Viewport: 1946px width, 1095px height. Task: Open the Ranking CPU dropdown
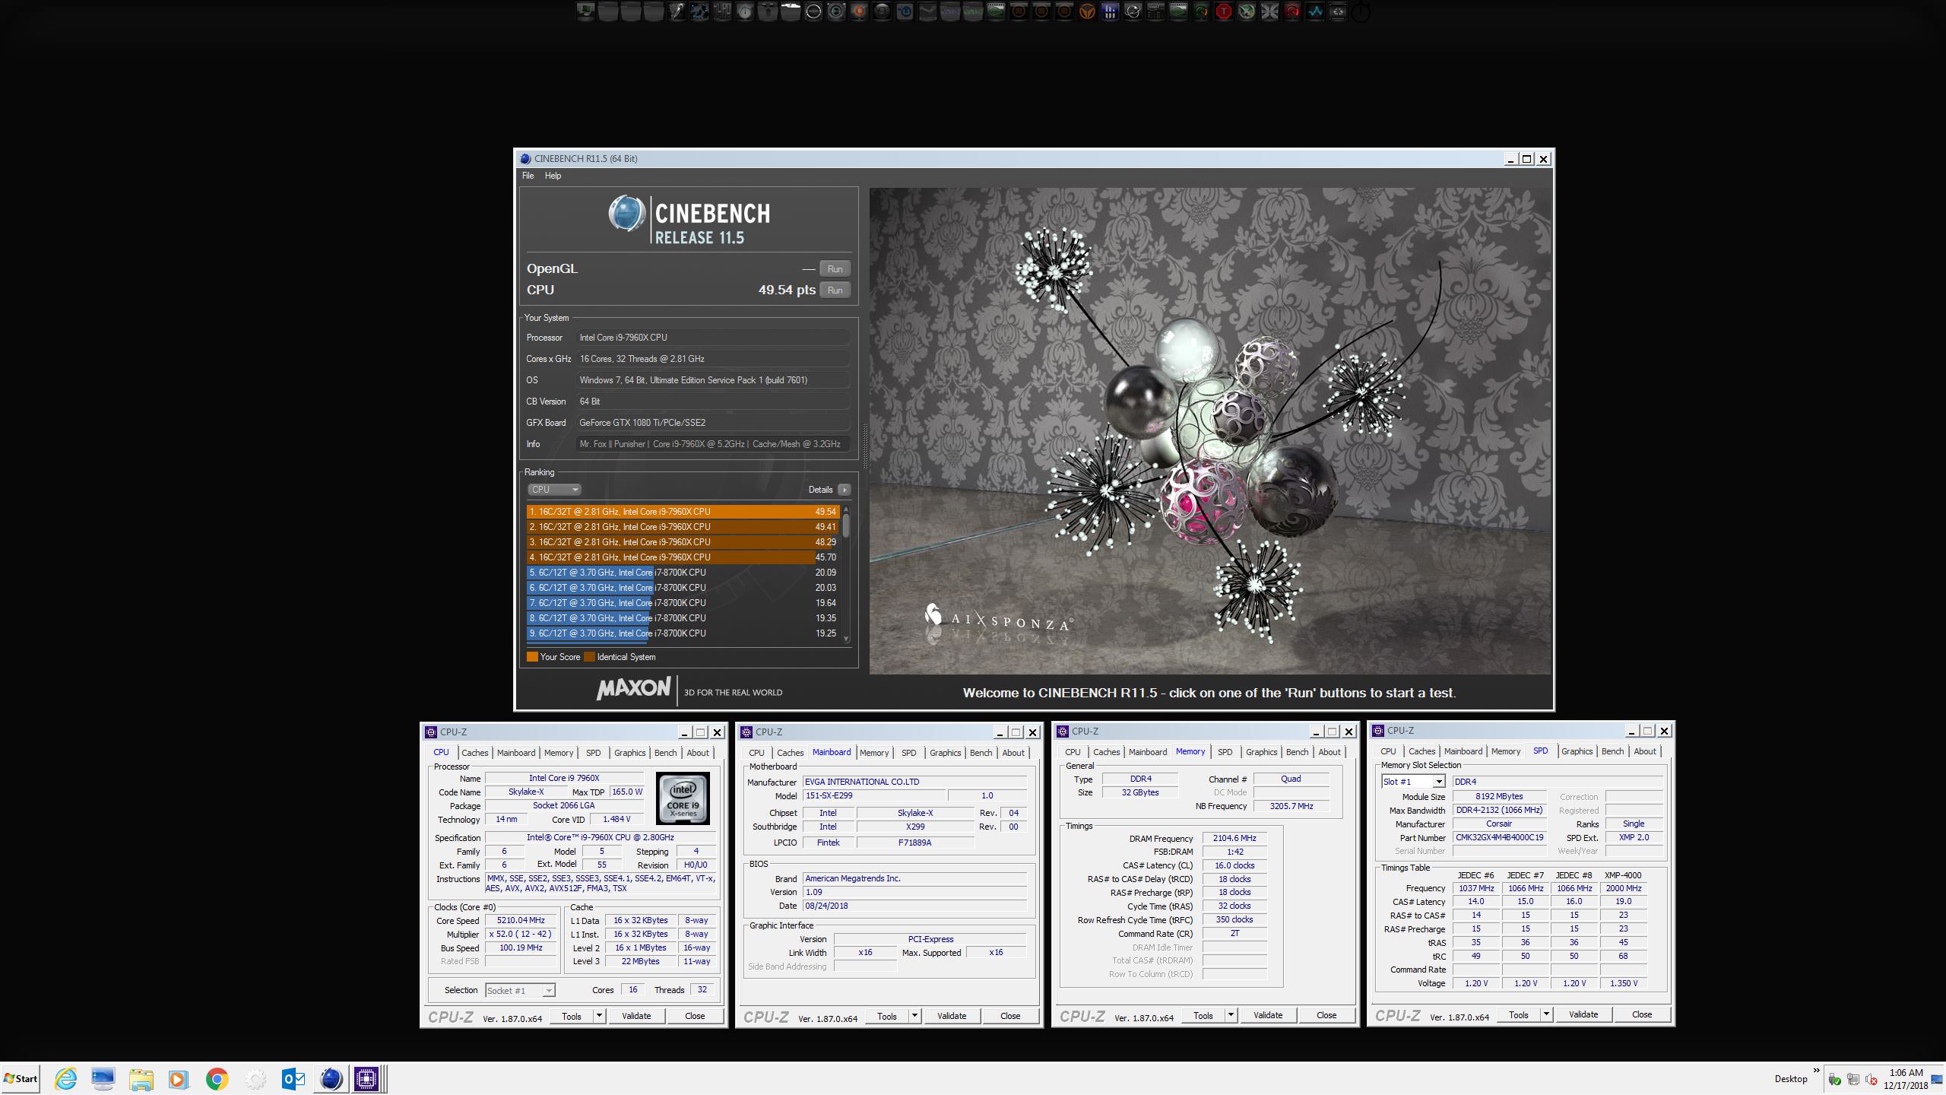(554, 489)
